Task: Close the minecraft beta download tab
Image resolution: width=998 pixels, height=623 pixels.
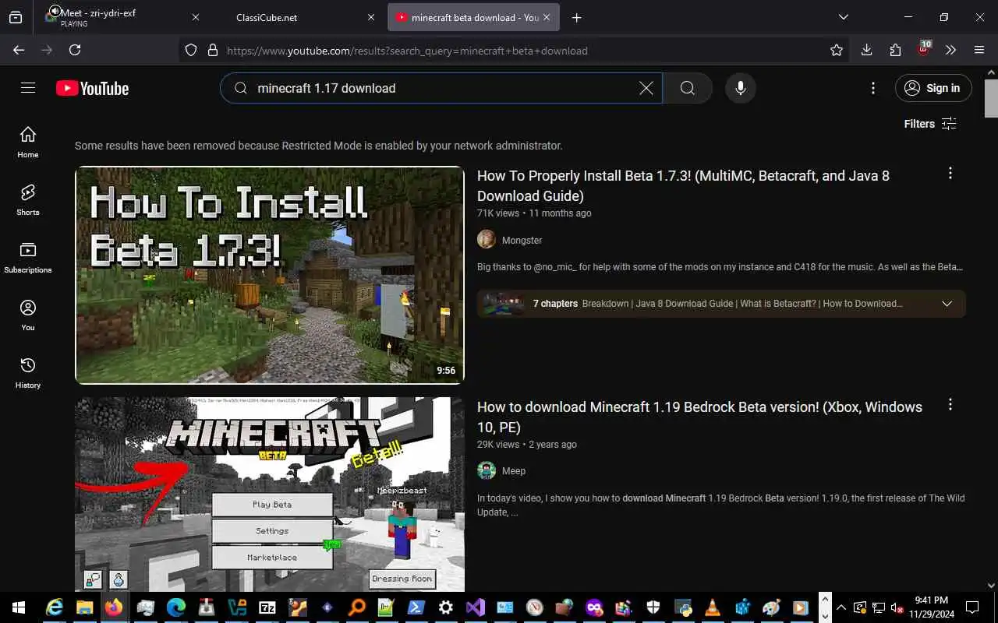Action: tap(547, 17)
